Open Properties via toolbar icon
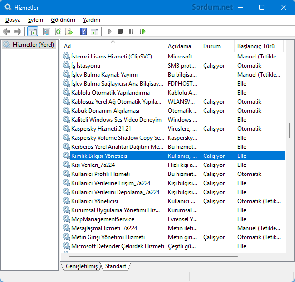 pyautogui.click(x=47, y=31)
